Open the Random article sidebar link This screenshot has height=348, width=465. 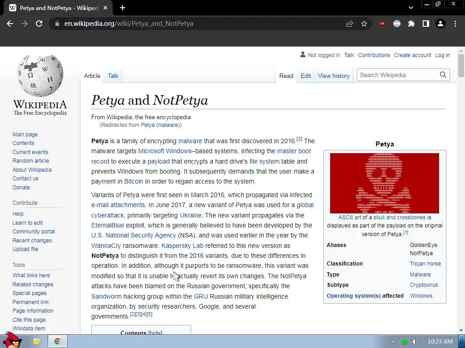click(30, 161)
